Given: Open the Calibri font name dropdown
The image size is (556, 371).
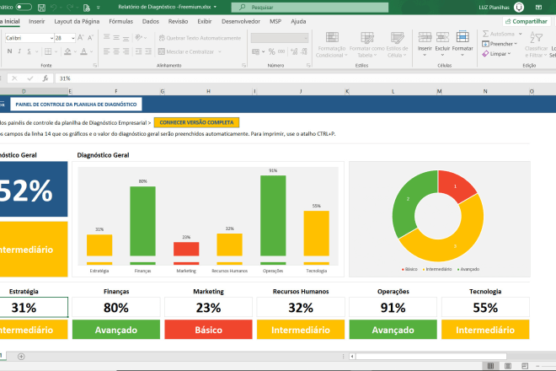Looking at the screenshot, I should point(51,38).
